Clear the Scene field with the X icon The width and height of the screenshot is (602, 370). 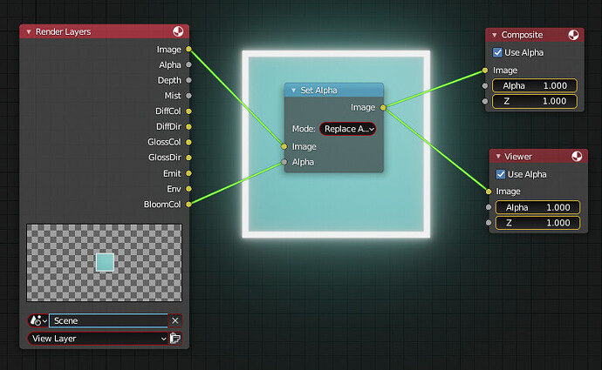point(175,320)
